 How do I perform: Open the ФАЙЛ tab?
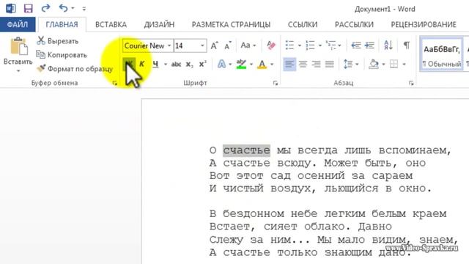coord(18,24)
